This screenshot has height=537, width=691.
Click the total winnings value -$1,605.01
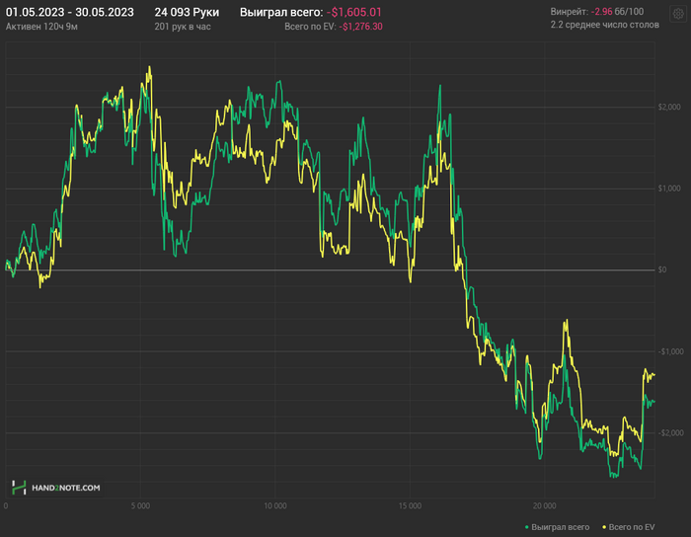[353, 12]
